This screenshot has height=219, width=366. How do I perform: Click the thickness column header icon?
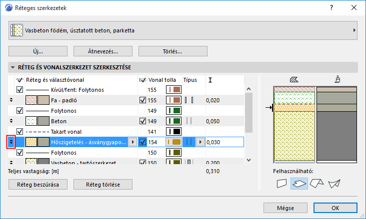210,80
